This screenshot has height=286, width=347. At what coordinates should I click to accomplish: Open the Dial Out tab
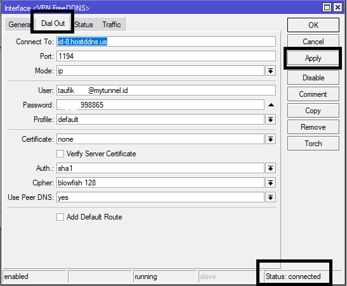pos(53,23)
